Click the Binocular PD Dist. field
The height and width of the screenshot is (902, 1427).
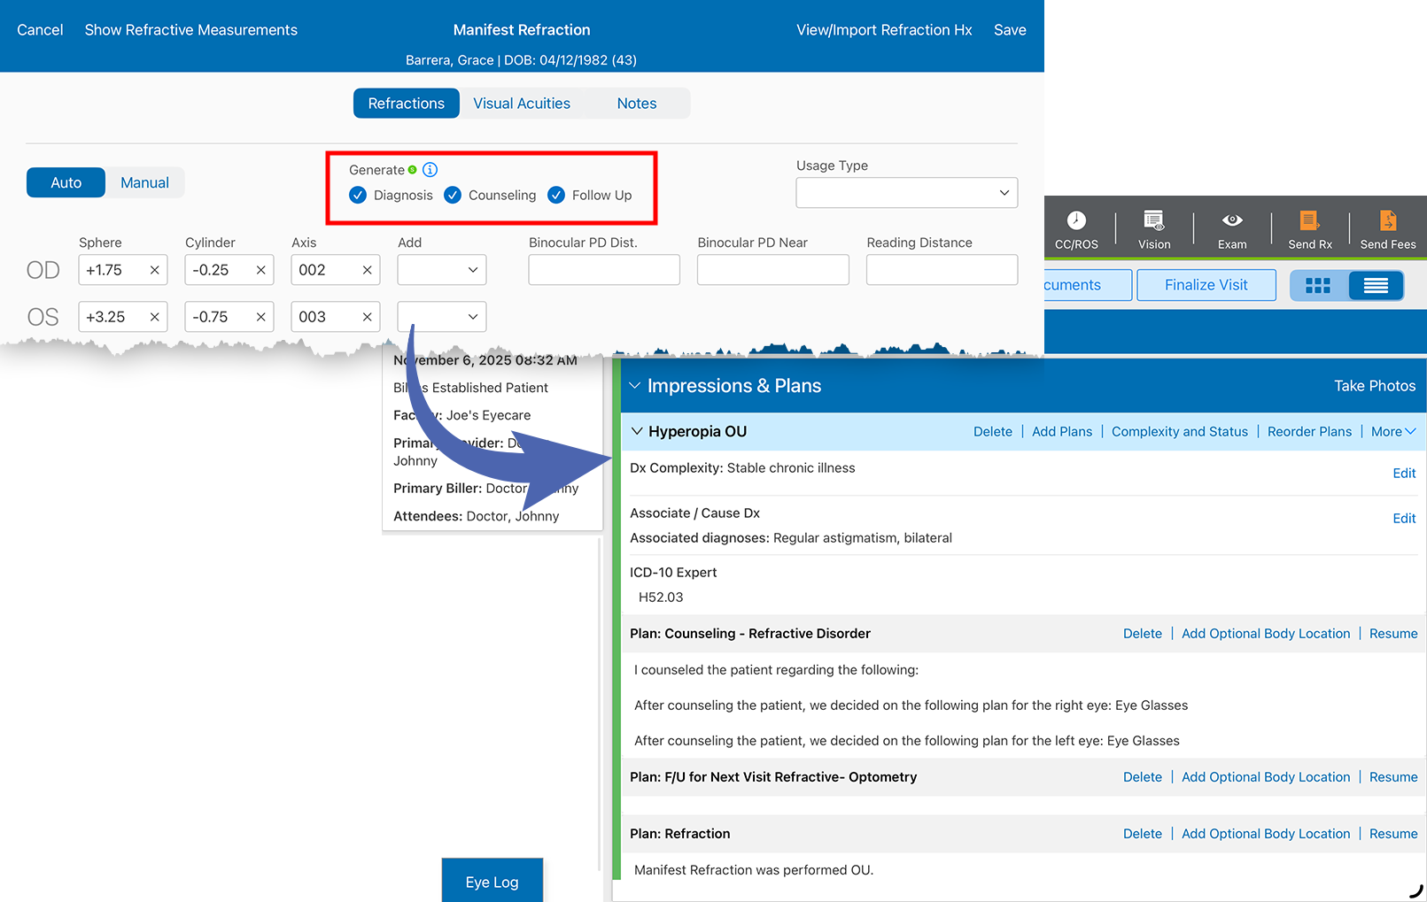coord(604,270)
